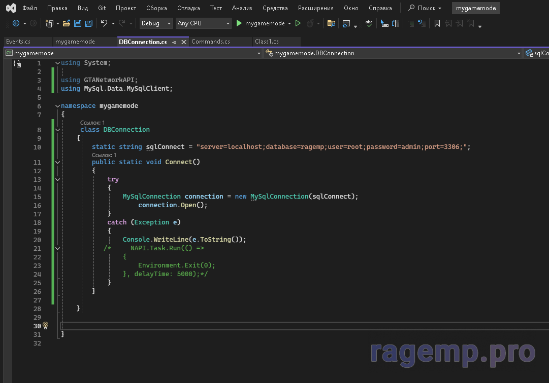This screenshot has width=549, height=383.
Task: Open the Расширения menu
Action: click(315, 8)
